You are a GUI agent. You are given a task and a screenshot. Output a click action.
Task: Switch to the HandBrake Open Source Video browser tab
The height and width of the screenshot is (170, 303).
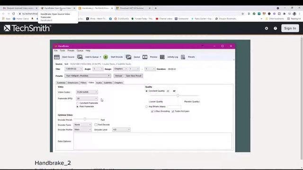coord(58,8)
